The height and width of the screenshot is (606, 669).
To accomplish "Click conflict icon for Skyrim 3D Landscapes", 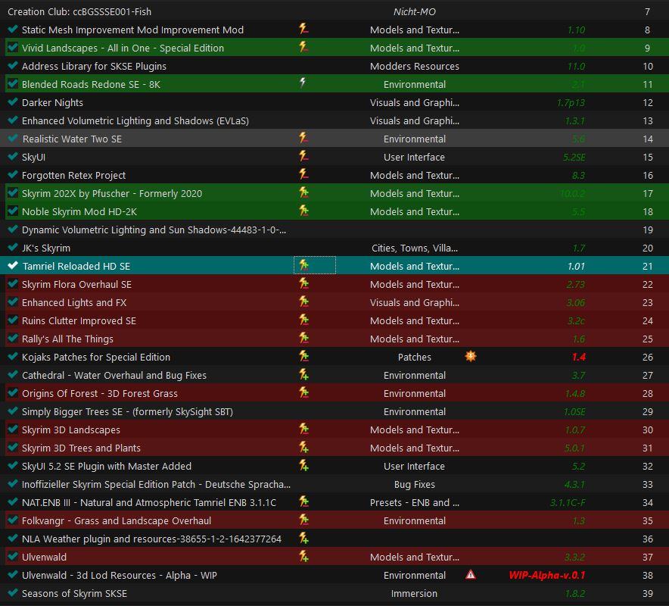I will 303,428.
